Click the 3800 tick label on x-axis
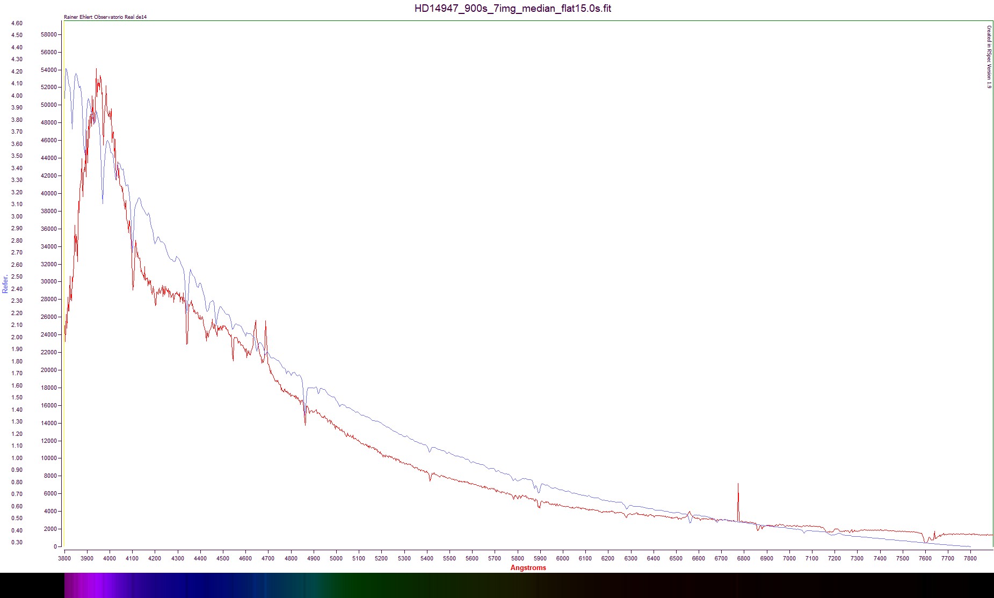994x598 pixels. pyautogui.click(x=64, y=558)
